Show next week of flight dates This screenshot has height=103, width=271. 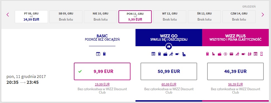point(263,15)
